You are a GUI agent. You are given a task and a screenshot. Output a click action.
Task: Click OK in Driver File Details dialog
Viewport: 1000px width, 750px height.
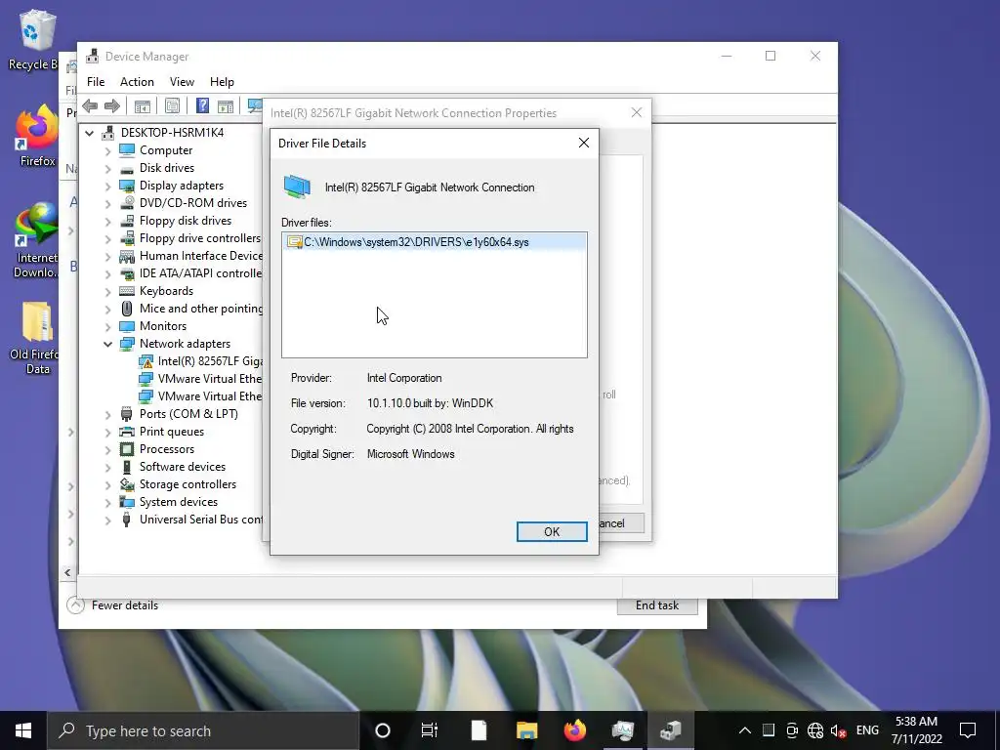tap(552, 532)
